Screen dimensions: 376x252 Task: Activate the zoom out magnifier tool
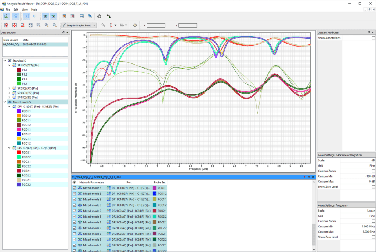click(x=55, y=25)
